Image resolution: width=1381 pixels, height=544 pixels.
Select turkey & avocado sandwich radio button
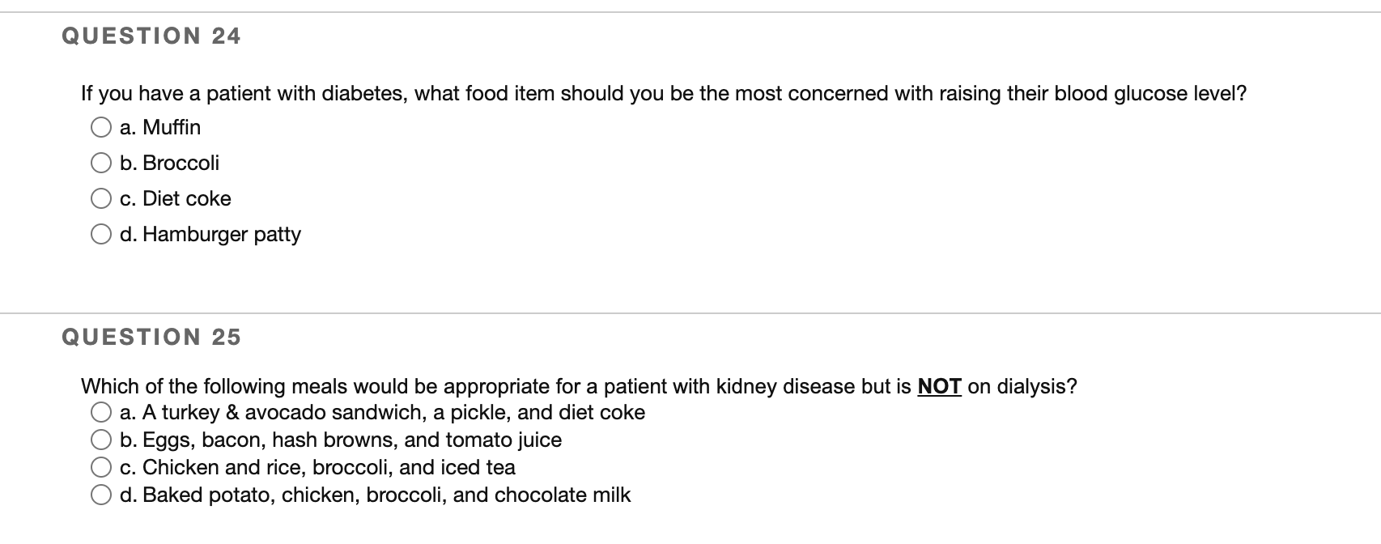click(x=100, y=413)
